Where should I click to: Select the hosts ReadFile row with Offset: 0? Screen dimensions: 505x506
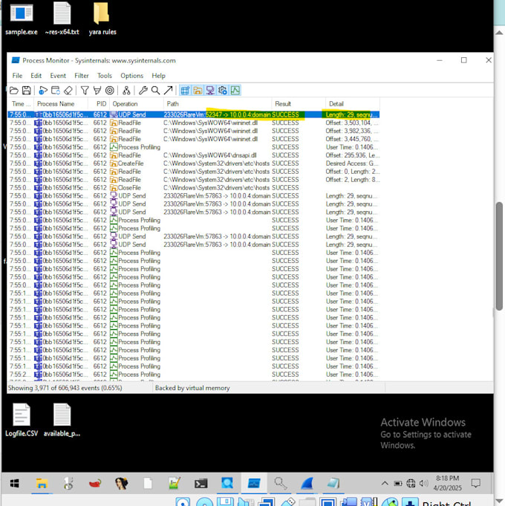[194, 172]
